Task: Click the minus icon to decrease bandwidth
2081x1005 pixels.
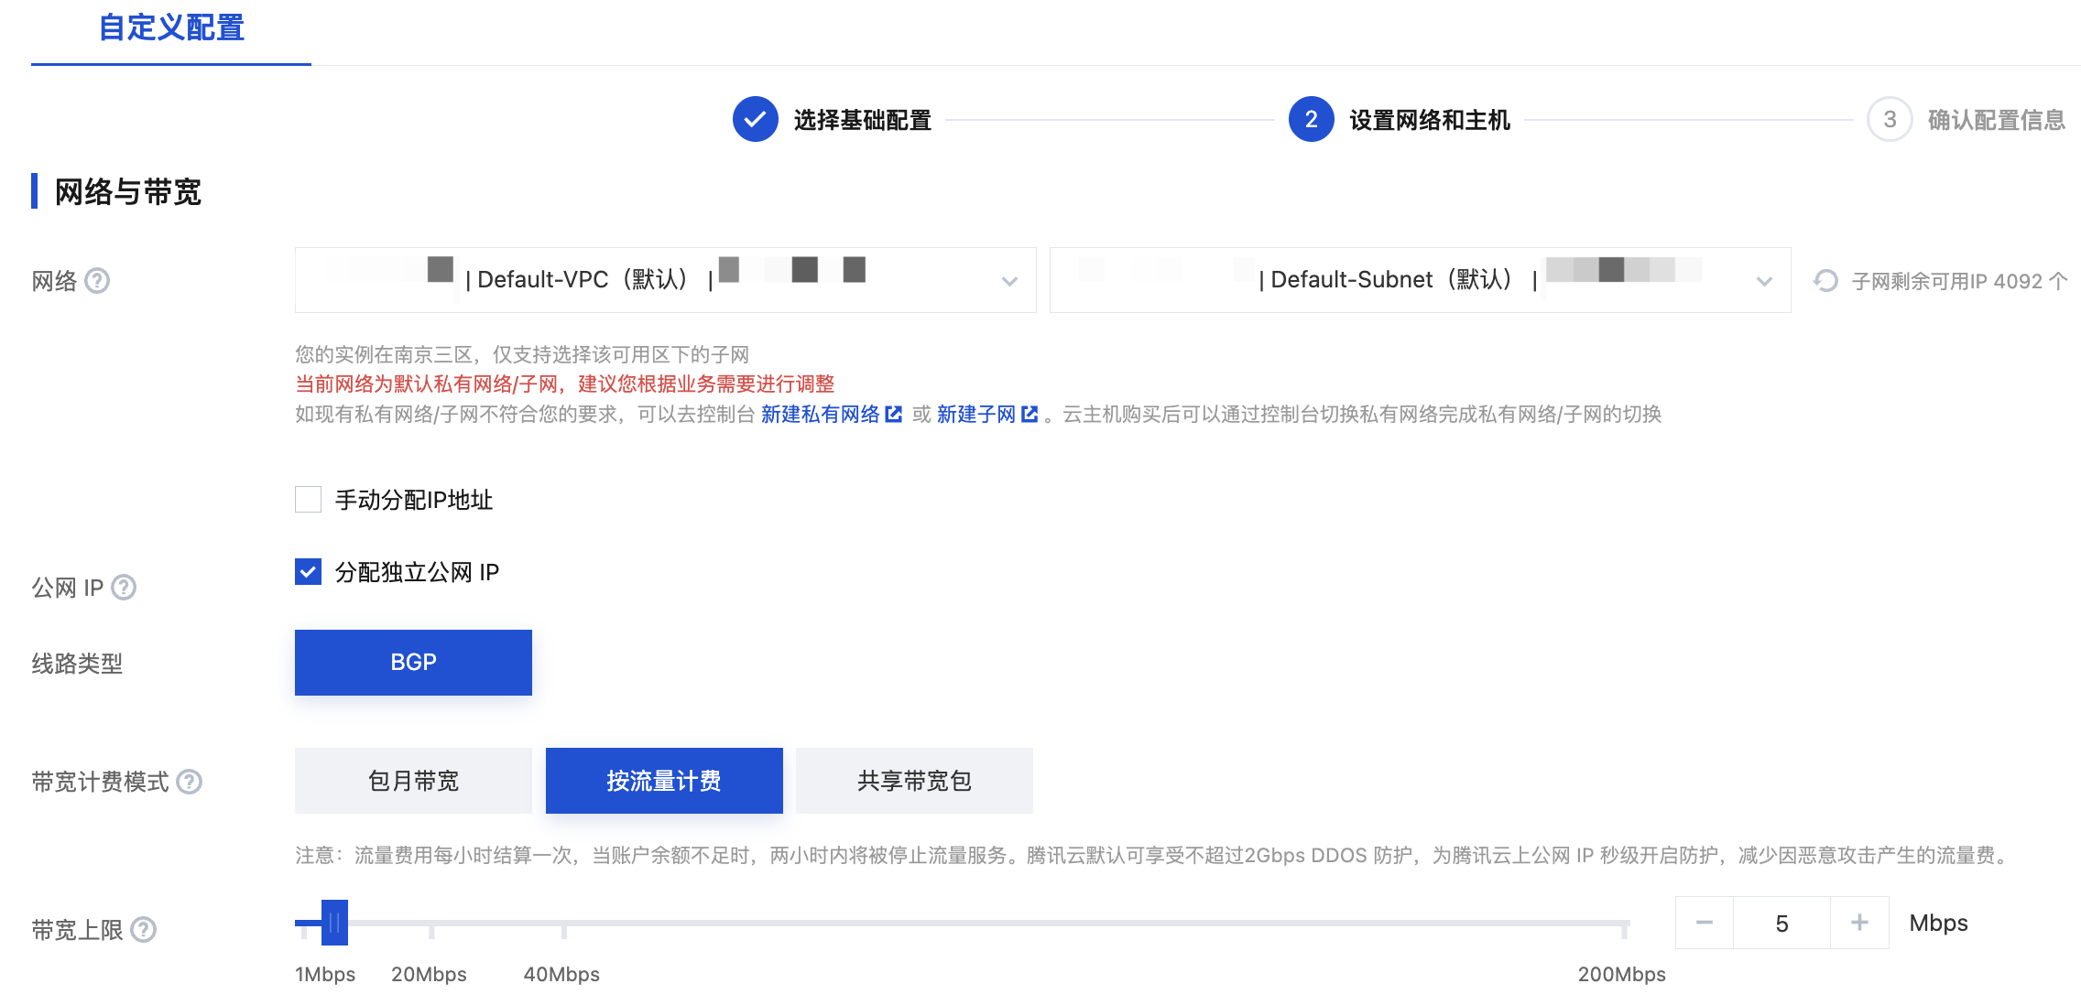Action: tap(1704, 923)
